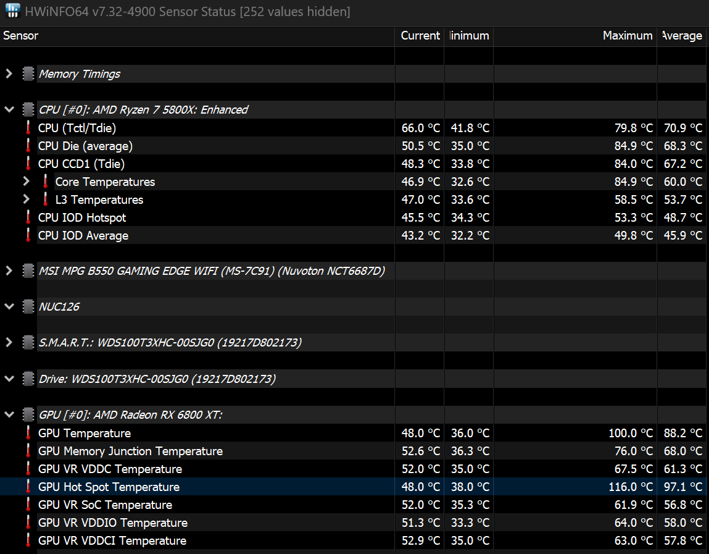
Task: Click the NUC126 chip icon
Action: click(28, 306)
